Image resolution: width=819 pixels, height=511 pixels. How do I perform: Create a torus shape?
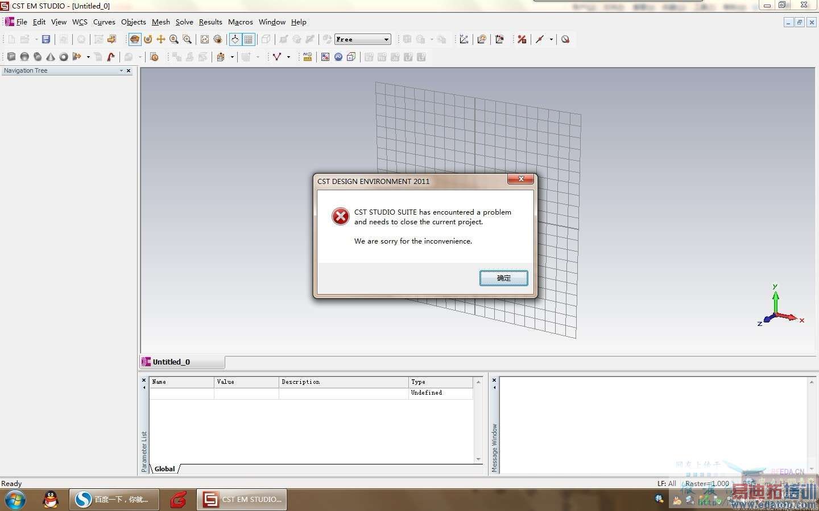[64, 57]
